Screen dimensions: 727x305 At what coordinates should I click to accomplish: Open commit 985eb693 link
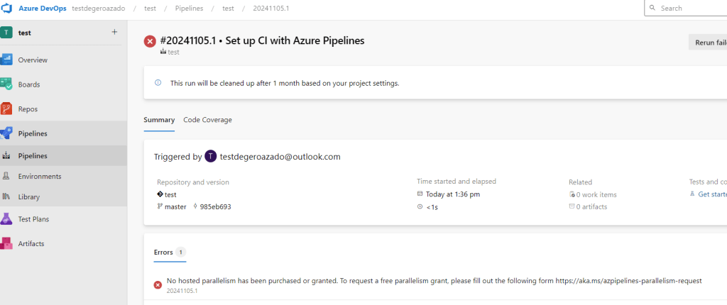216,207
